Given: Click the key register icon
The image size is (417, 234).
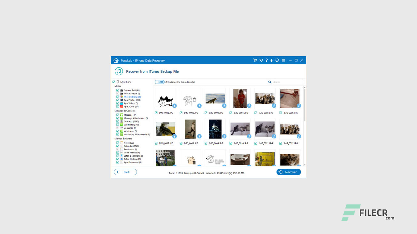Looking at the screenshot, I should 266,60.
